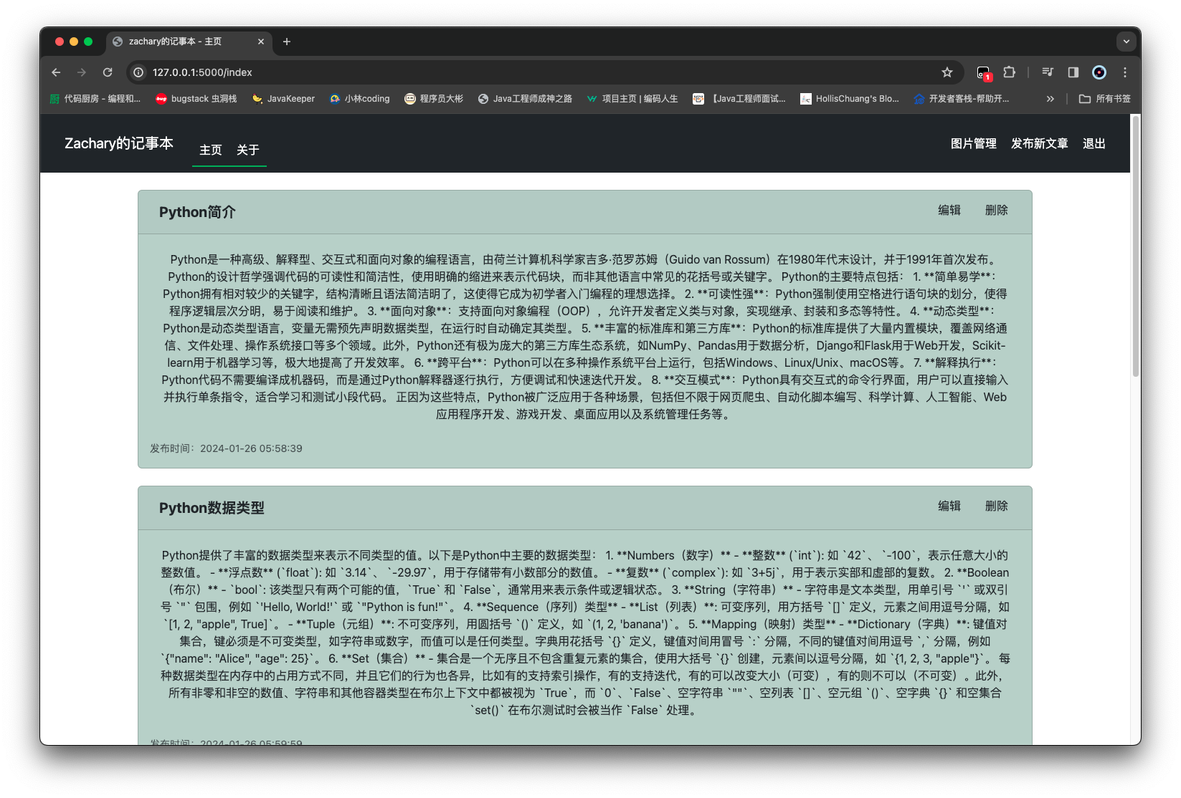
Task: Click the Python简介 card title
Action: click(197, 212)
